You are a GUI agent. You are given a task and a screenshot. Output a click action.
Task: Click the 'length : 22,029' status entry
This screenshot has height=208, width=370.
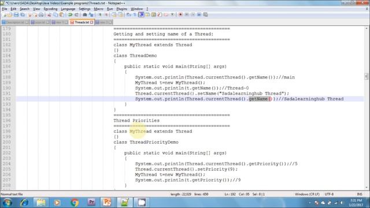[181, 194]
